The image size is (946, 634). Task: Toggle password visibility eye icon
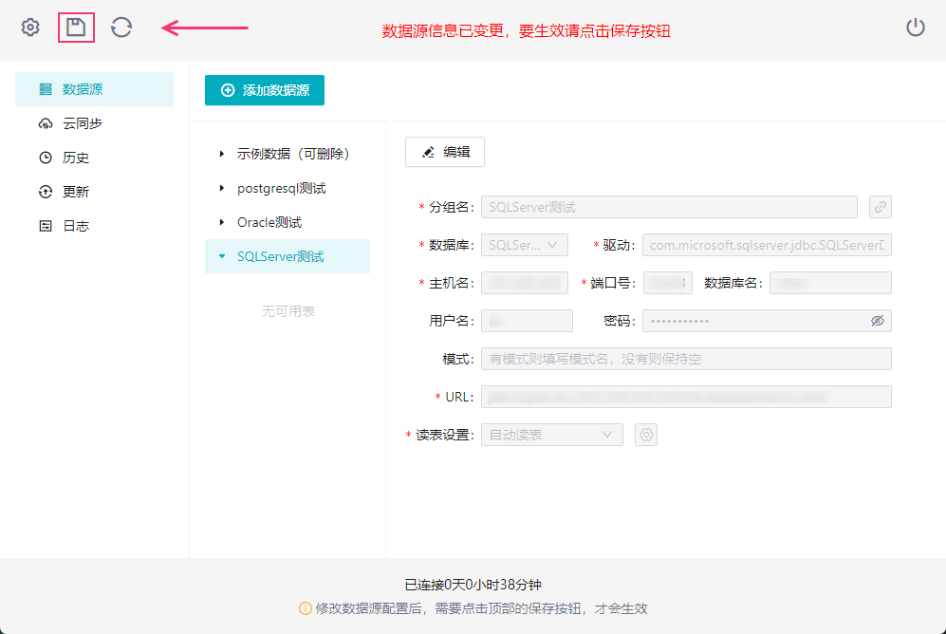pyautogui.click(x=878, y=321)
